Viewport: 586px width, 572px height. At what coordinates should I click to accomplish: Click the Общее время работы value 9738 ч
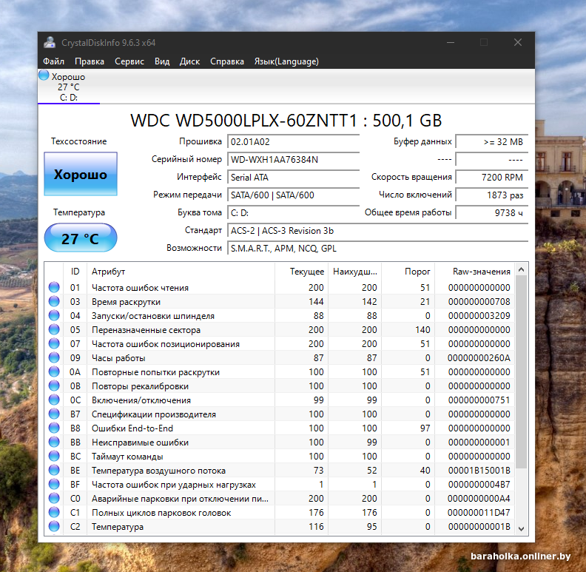492,213
